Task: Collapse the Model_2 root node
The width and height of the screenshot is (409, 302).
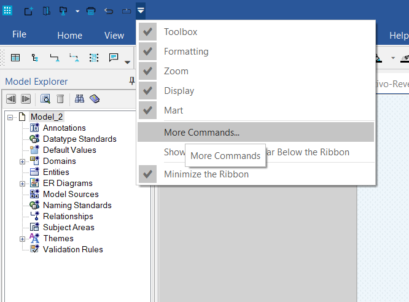Action: (x=10, y=117)
